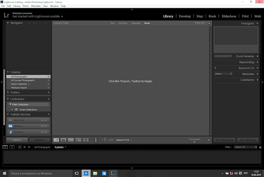Collapse the Collections panel triangle
264x177 pixels.
point(8,99)
